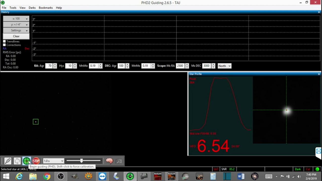Click the Dark status indicator

pyautogui.click(x=298, y=169)
